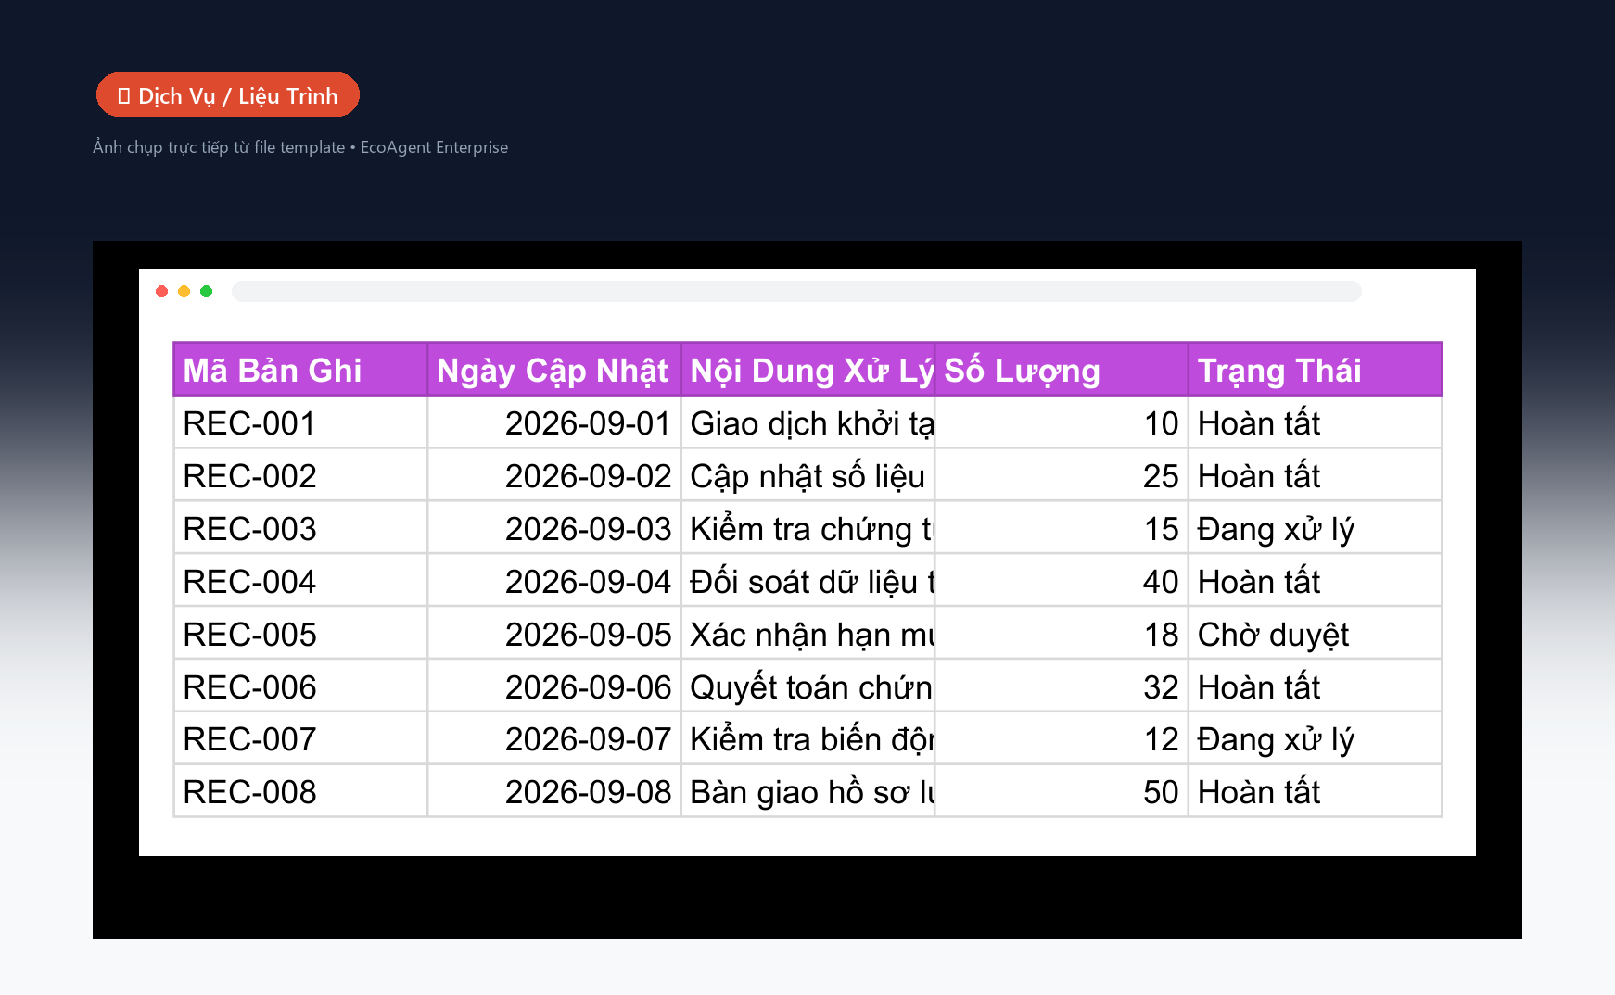Select date cell 2026-09-07
This screenshot has width=1615, height=995.
[554, 738]
